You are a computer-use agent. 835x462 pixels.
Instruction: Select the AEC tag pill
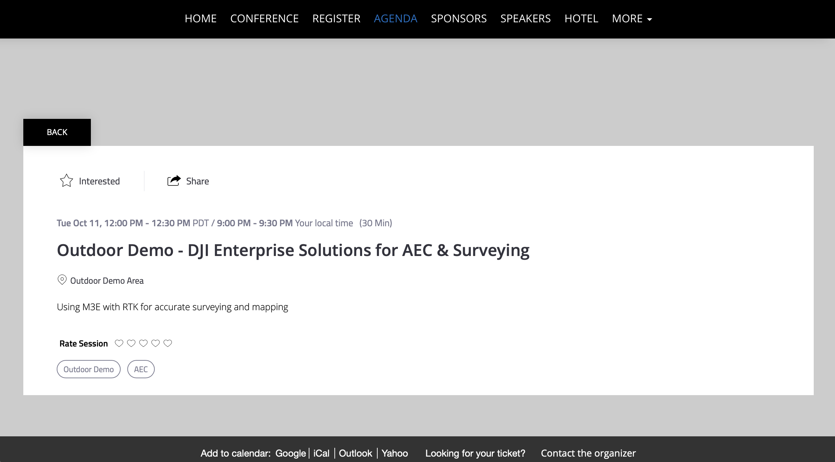141,369
